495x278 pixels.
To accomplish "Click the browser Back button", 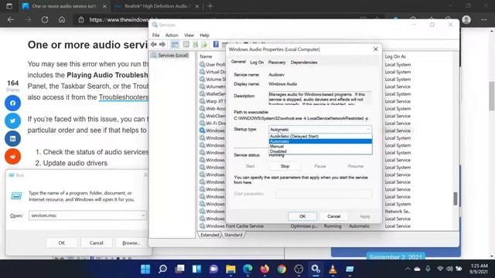I will click(x=11, y=19).
